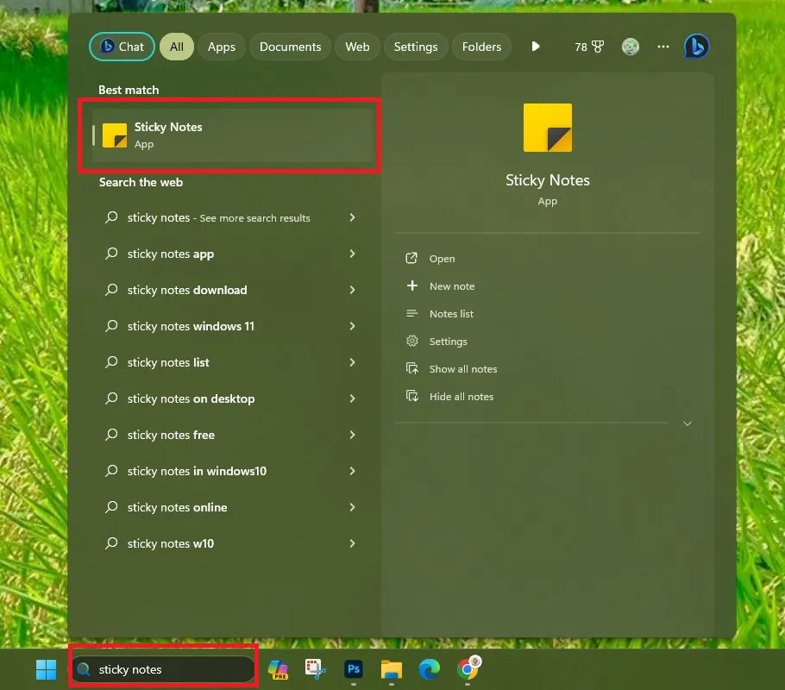Switch to the Apps filter tab
This screenshot has height=690, width=785.
click(221, 47)
